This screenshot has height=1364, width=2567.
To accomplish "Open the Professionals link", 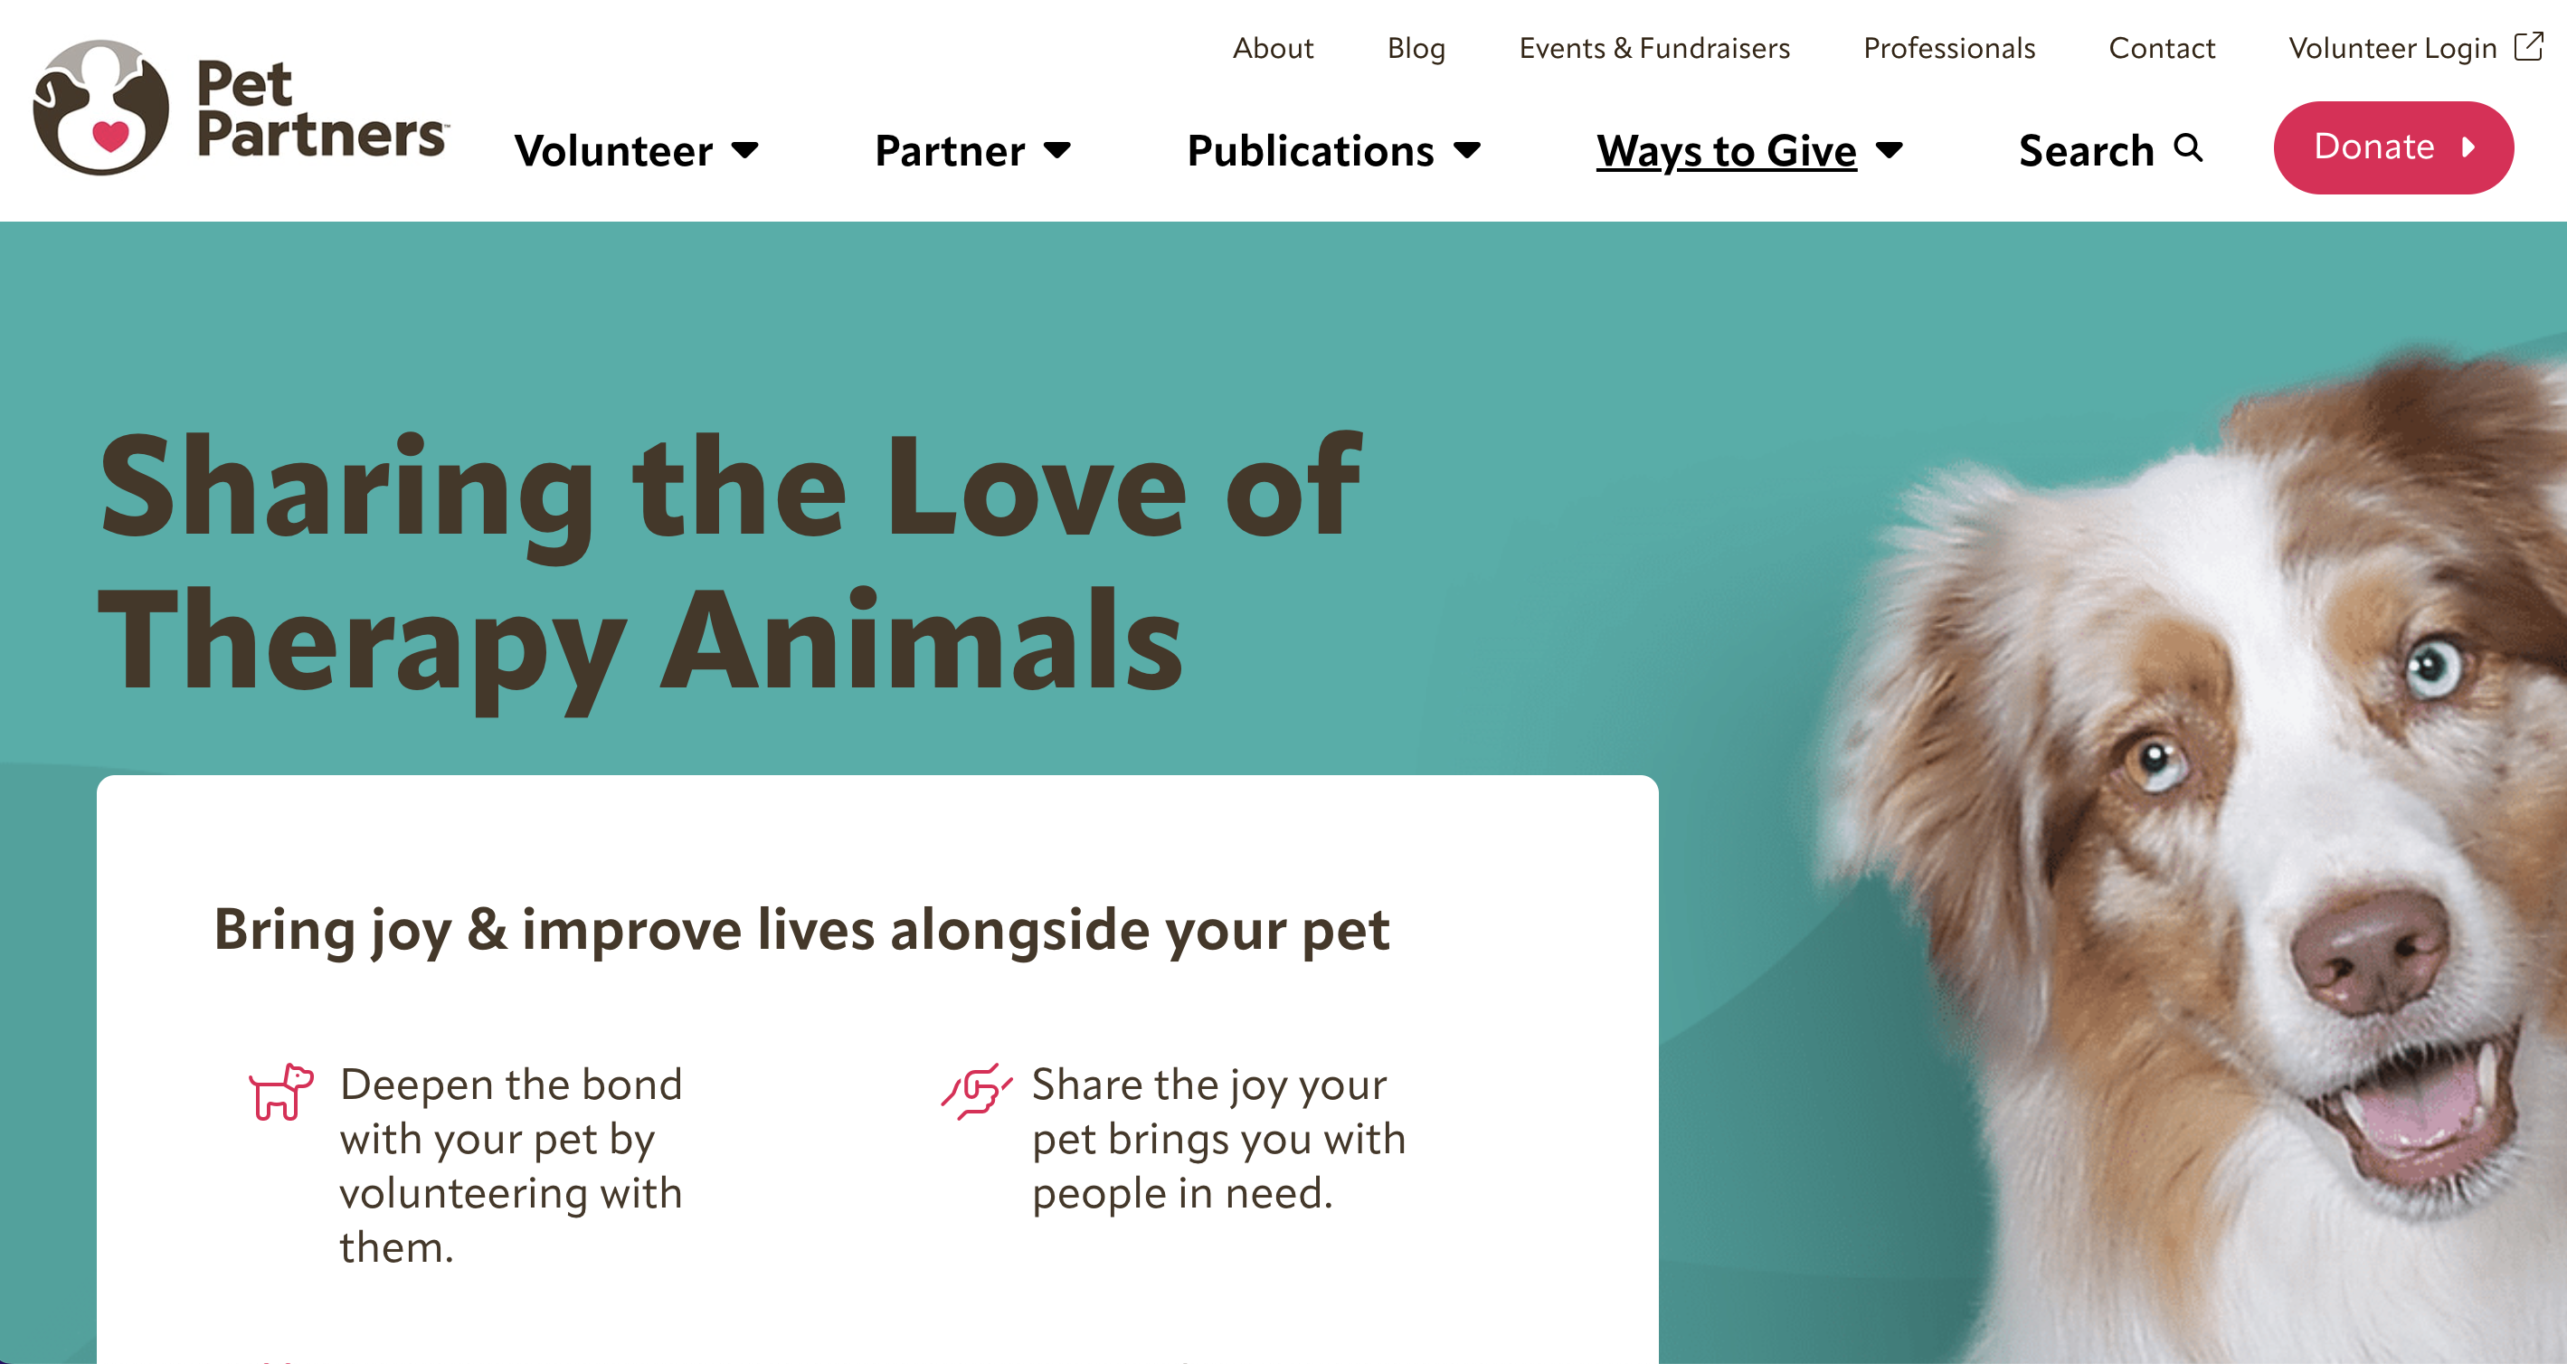I will 1949,48.
